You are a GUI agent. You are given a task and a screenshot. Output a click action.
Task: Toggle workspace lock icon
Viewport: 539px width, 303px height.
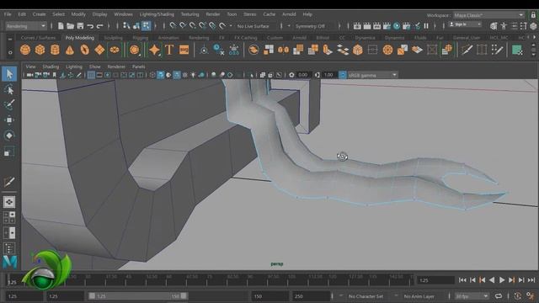(x=533, y=15)
